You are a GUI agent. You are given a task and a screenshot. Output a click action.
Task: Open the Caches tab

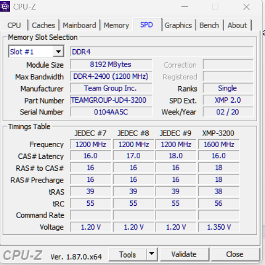pyautogui.click(x=43, y=25)
